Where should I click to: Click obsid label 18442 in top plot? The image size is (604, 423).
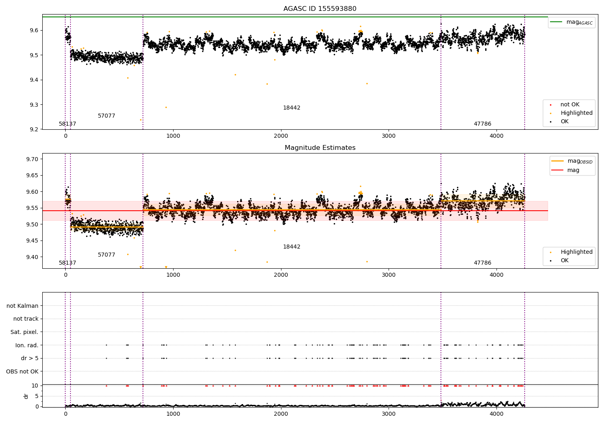pyautogui.click(x=292, y=108)
